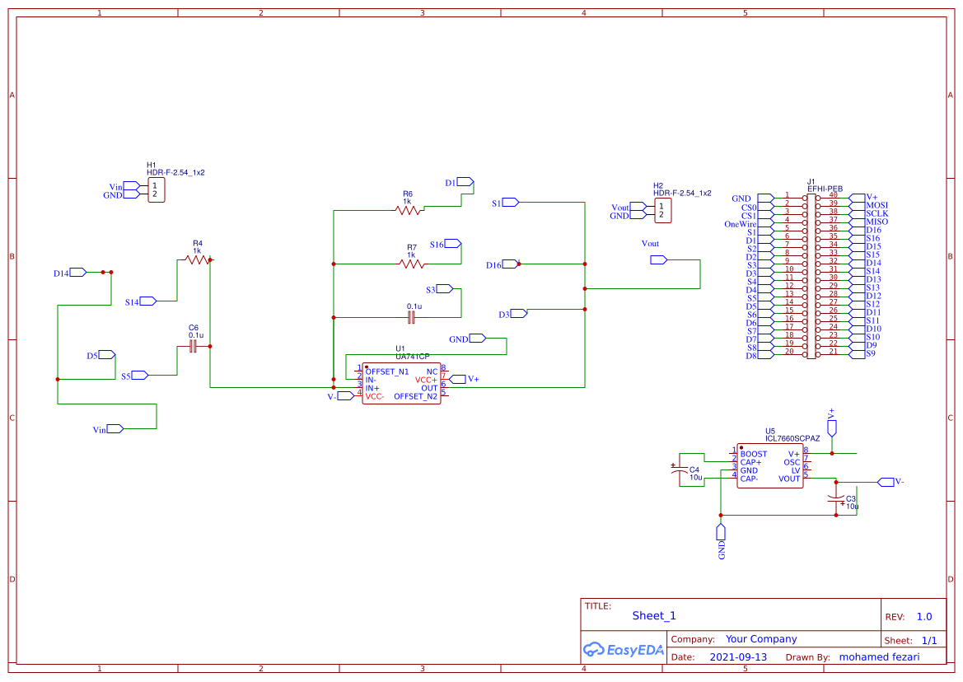The image size is (963, 682).
Task: Select the Vout flag above the schematic center
Action: click(657, 258)
